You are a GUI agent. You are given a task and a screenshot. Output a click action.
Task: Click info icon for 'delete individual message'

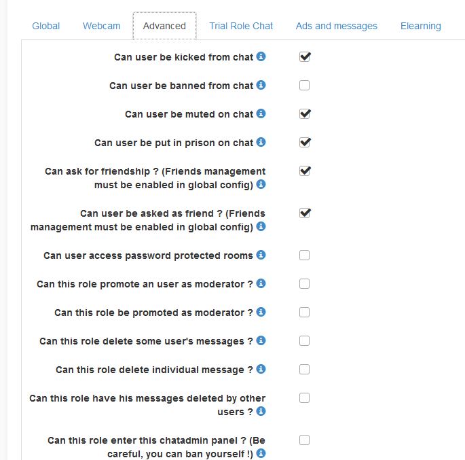coord(261,370)
